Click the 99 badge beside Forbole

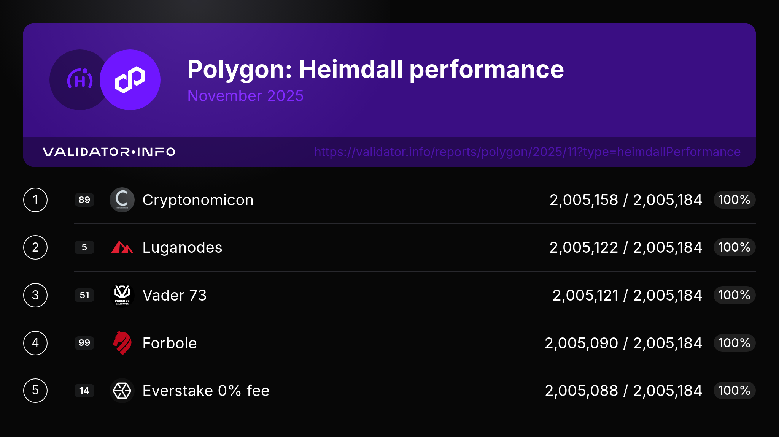tap(84, 343)
